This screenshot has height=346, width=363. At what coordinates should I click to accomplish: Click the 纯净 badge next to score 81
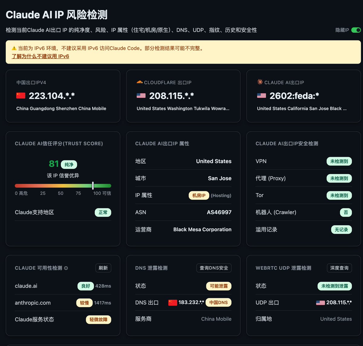pos(69,165)
